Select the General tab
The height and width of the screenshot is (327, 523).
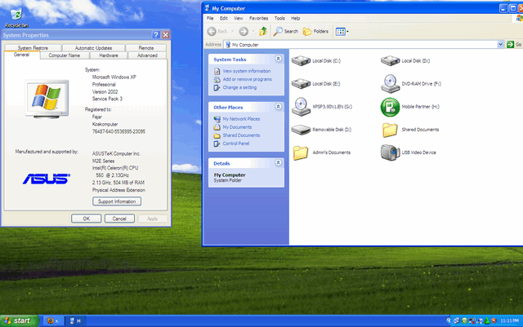(x=22, y=55)
